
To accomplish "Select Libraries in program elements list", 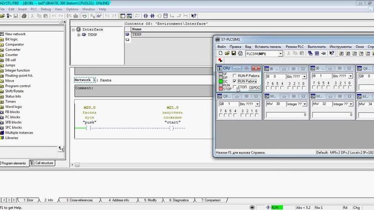I will coord(12,138).
